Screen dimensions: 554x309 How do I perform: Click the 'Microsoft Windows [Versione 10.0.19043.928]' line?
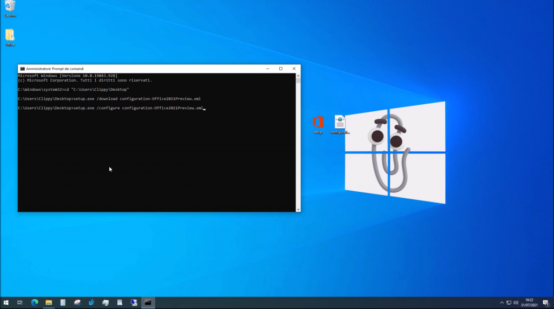[68, 76]
